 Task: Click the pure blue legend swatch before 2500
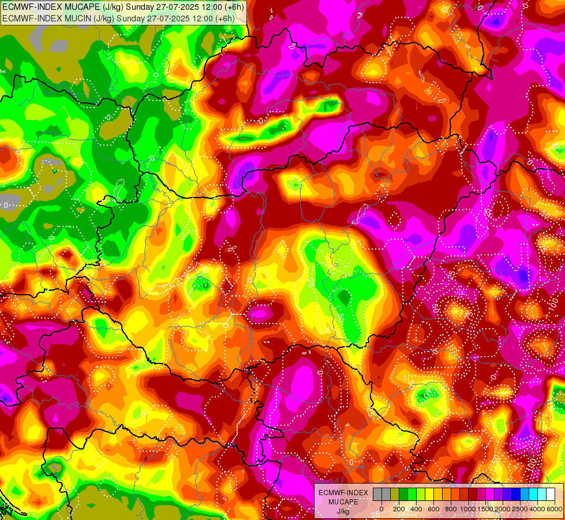point(516,495)
